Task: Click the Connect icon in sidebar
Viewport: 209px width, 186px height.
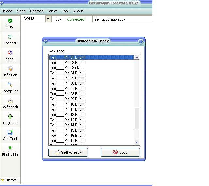Action: click(x=10, y=37)
